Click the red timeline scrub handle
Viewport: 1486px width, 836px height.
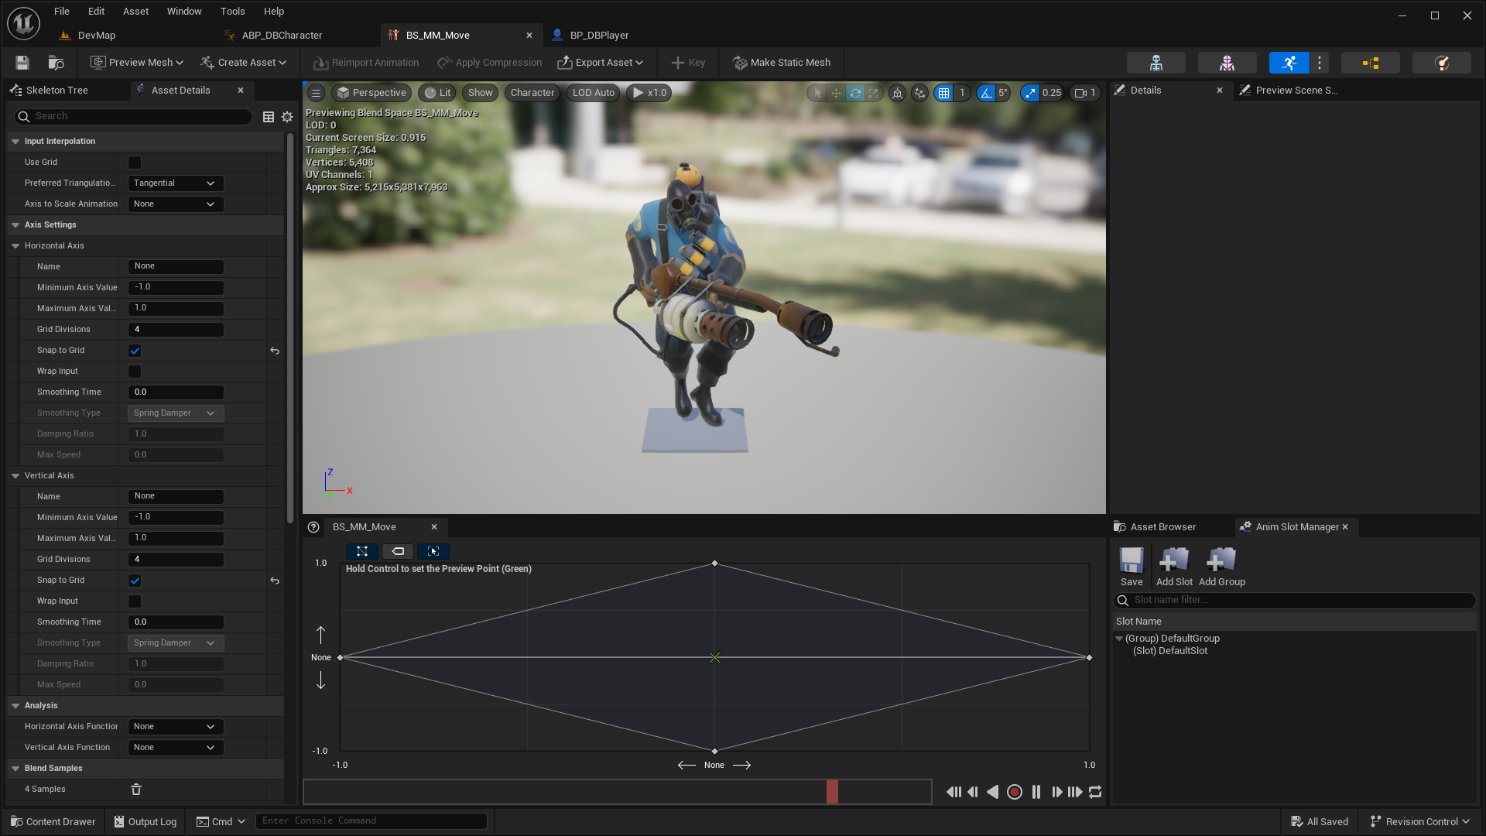832,792
